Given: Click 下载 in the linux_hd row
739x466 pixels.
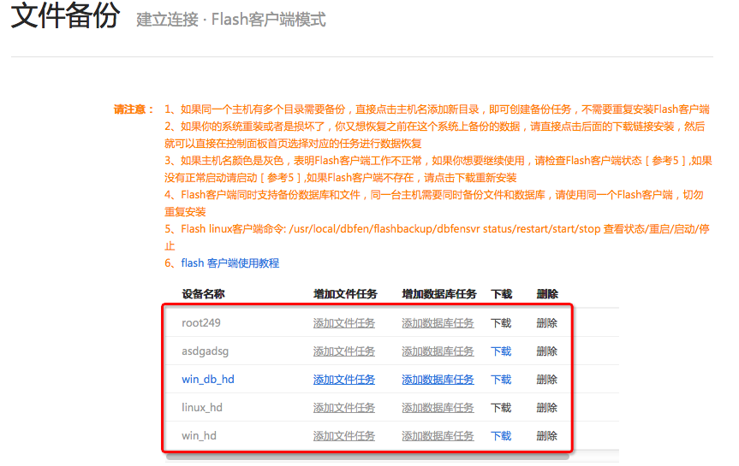Looking at the screenshot, I should [x=501, y=408].
